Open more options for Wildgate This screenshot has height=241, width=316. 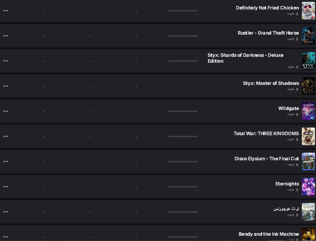point(6,111)
